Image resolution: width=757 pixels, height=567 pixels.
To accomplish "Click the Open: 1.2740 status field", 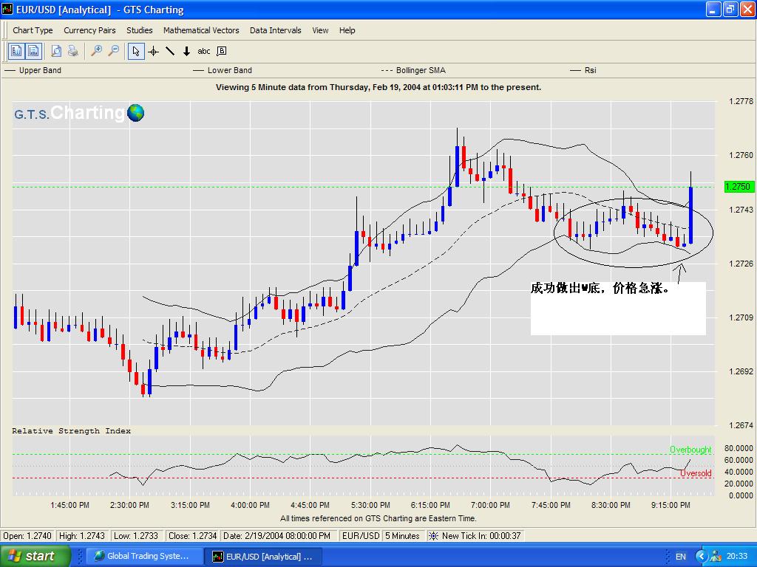I will [x=27, y=536].
